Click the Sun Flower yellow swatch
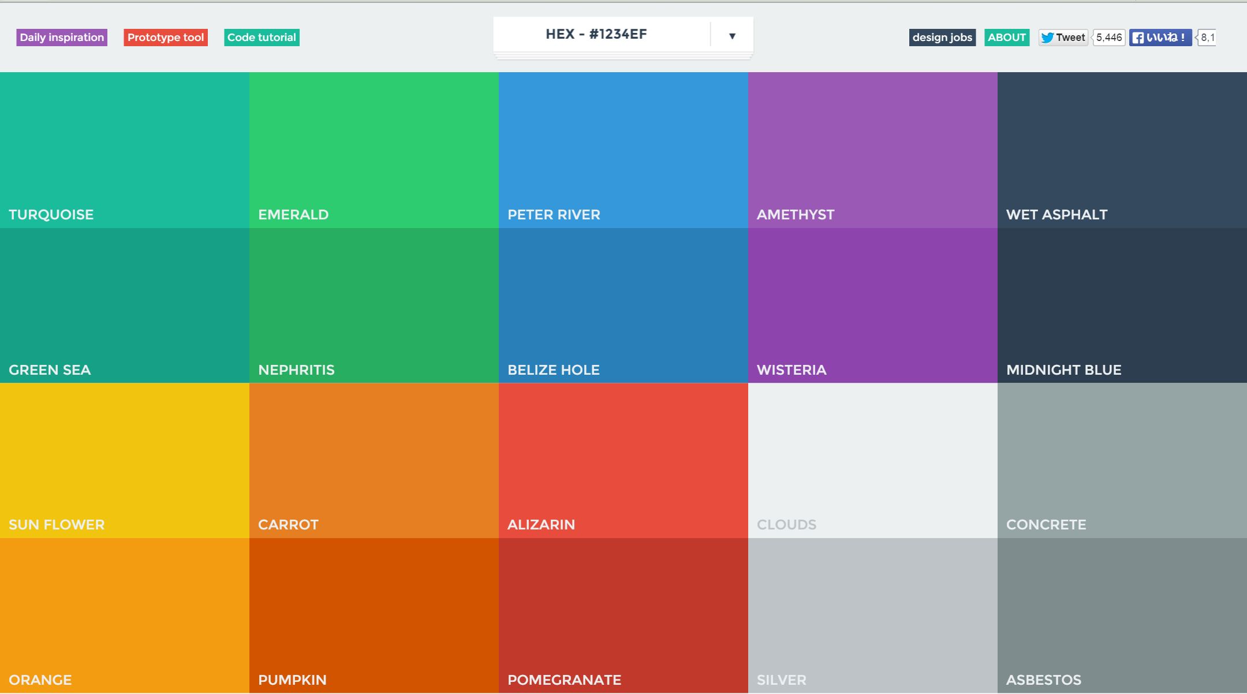The image size is (1247, 694). 125,460
